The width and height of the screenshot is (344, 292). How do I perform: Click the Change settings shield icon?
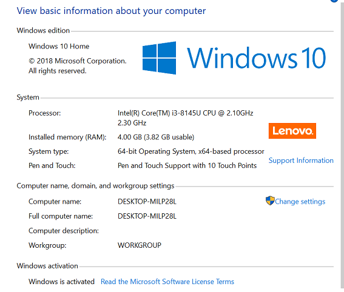click(x=270, y=201)
